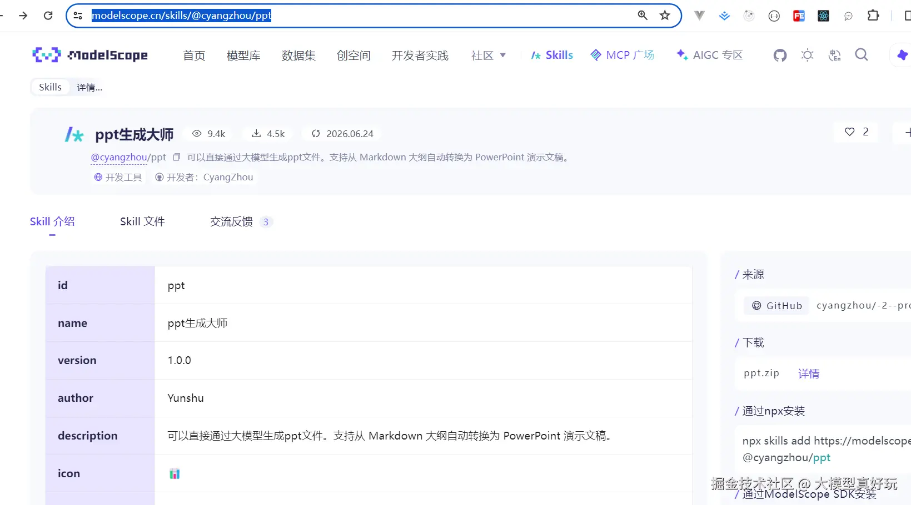Open Skills in the top navigation
Image resolution: width=911 pixels, height=505 pixels.
click(x=552, y=55)
